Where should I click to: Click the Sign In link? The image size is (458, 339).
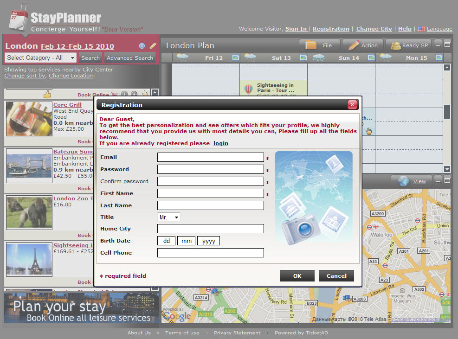pos(296,29)
